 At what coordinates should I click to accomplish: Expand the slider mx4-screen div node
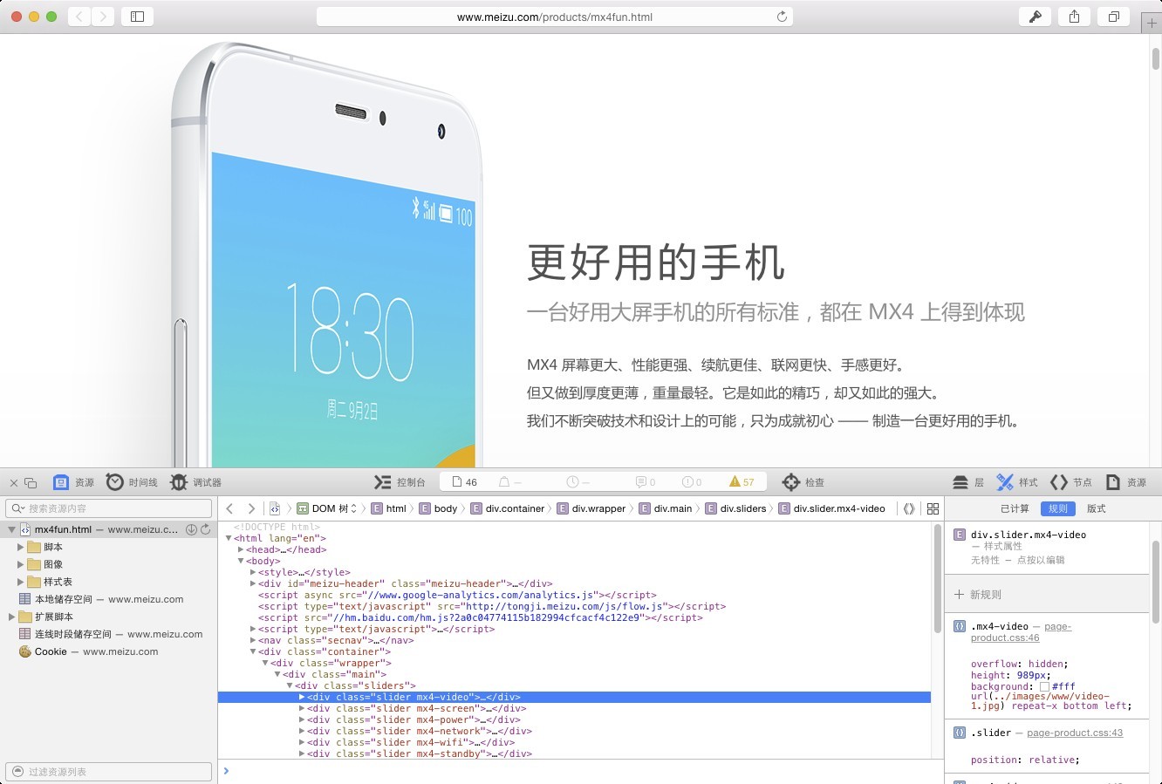pyautogui.click(x=302, y=708)
